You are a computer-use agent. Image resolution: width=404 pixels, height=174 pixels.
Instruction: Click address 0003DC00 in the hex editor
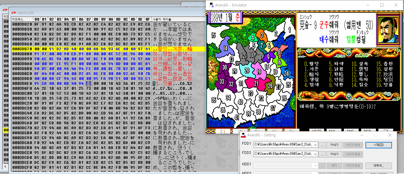click(23, 93)
